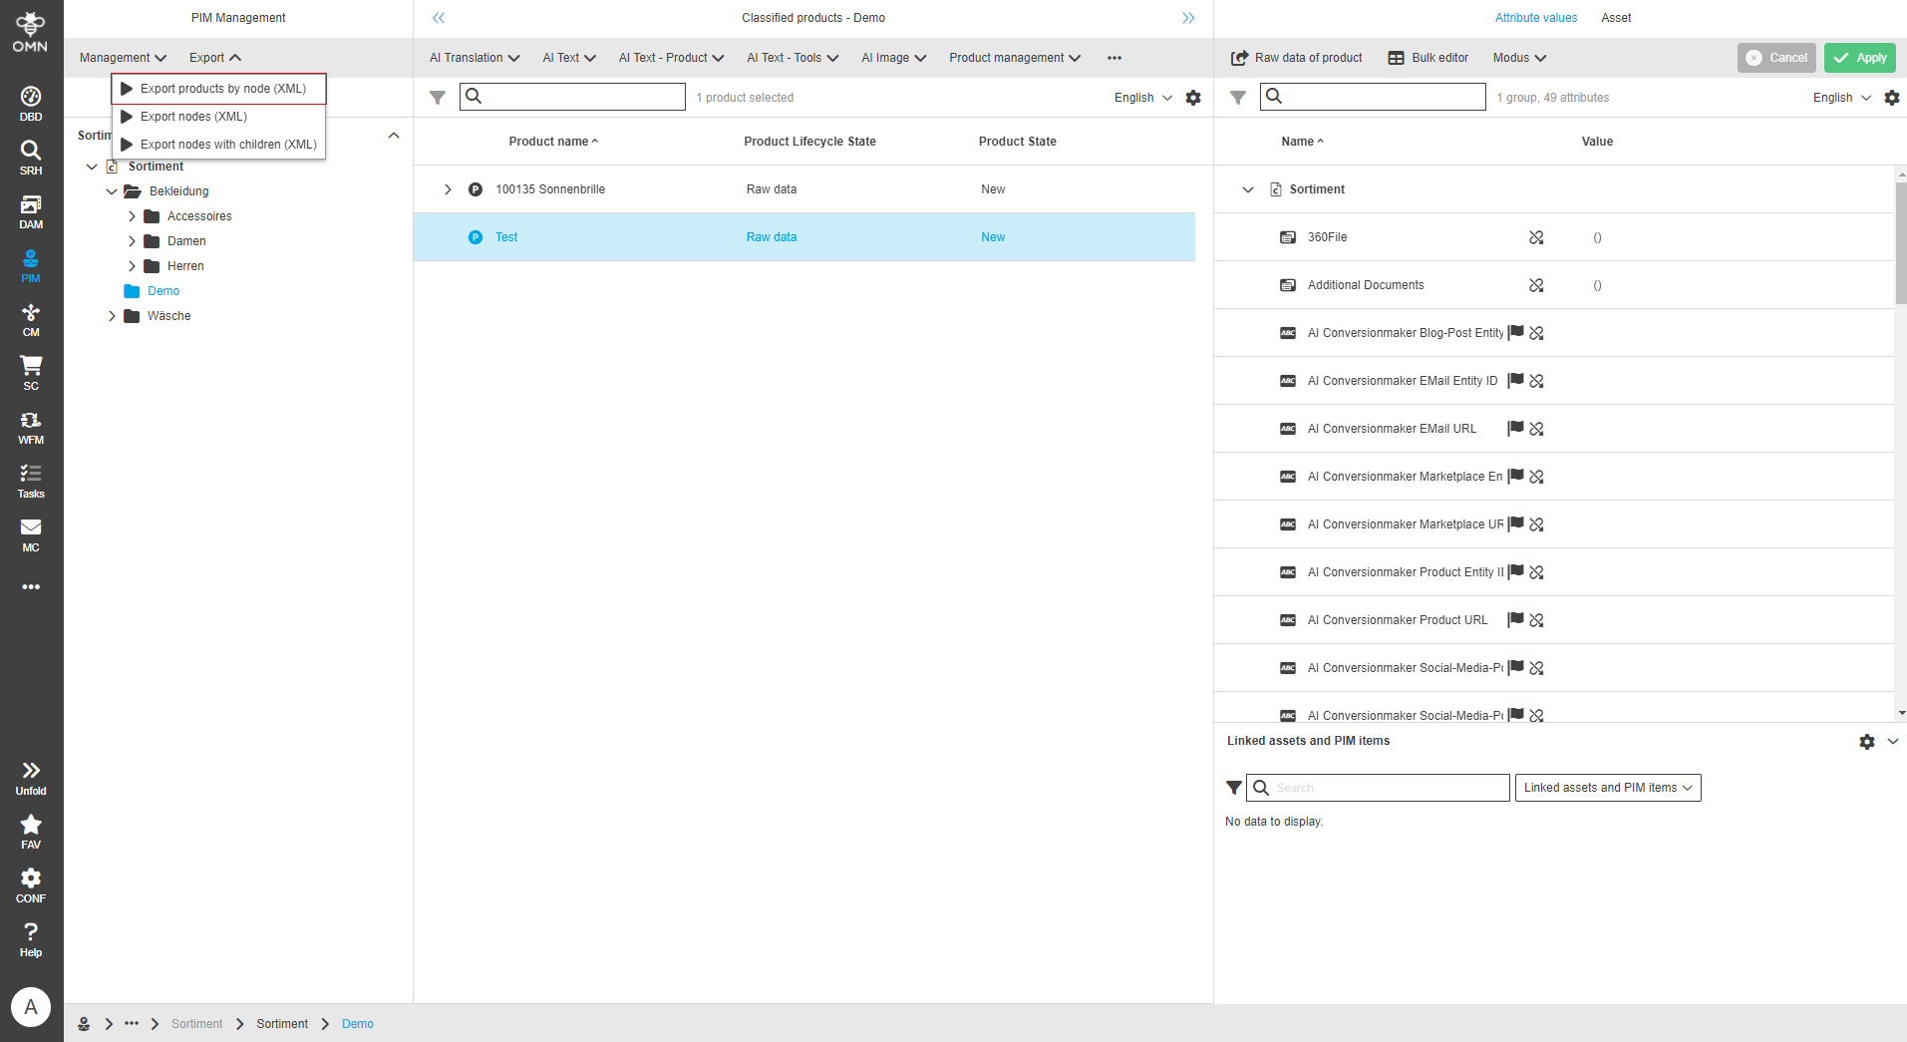Open the Linked assets and PIM items dropdown

pyautogui.click(x=1607, y=788)
